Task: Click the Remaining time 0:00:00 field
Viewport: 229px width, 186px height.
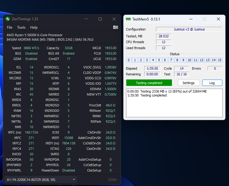Action: (x=152, y=74)
